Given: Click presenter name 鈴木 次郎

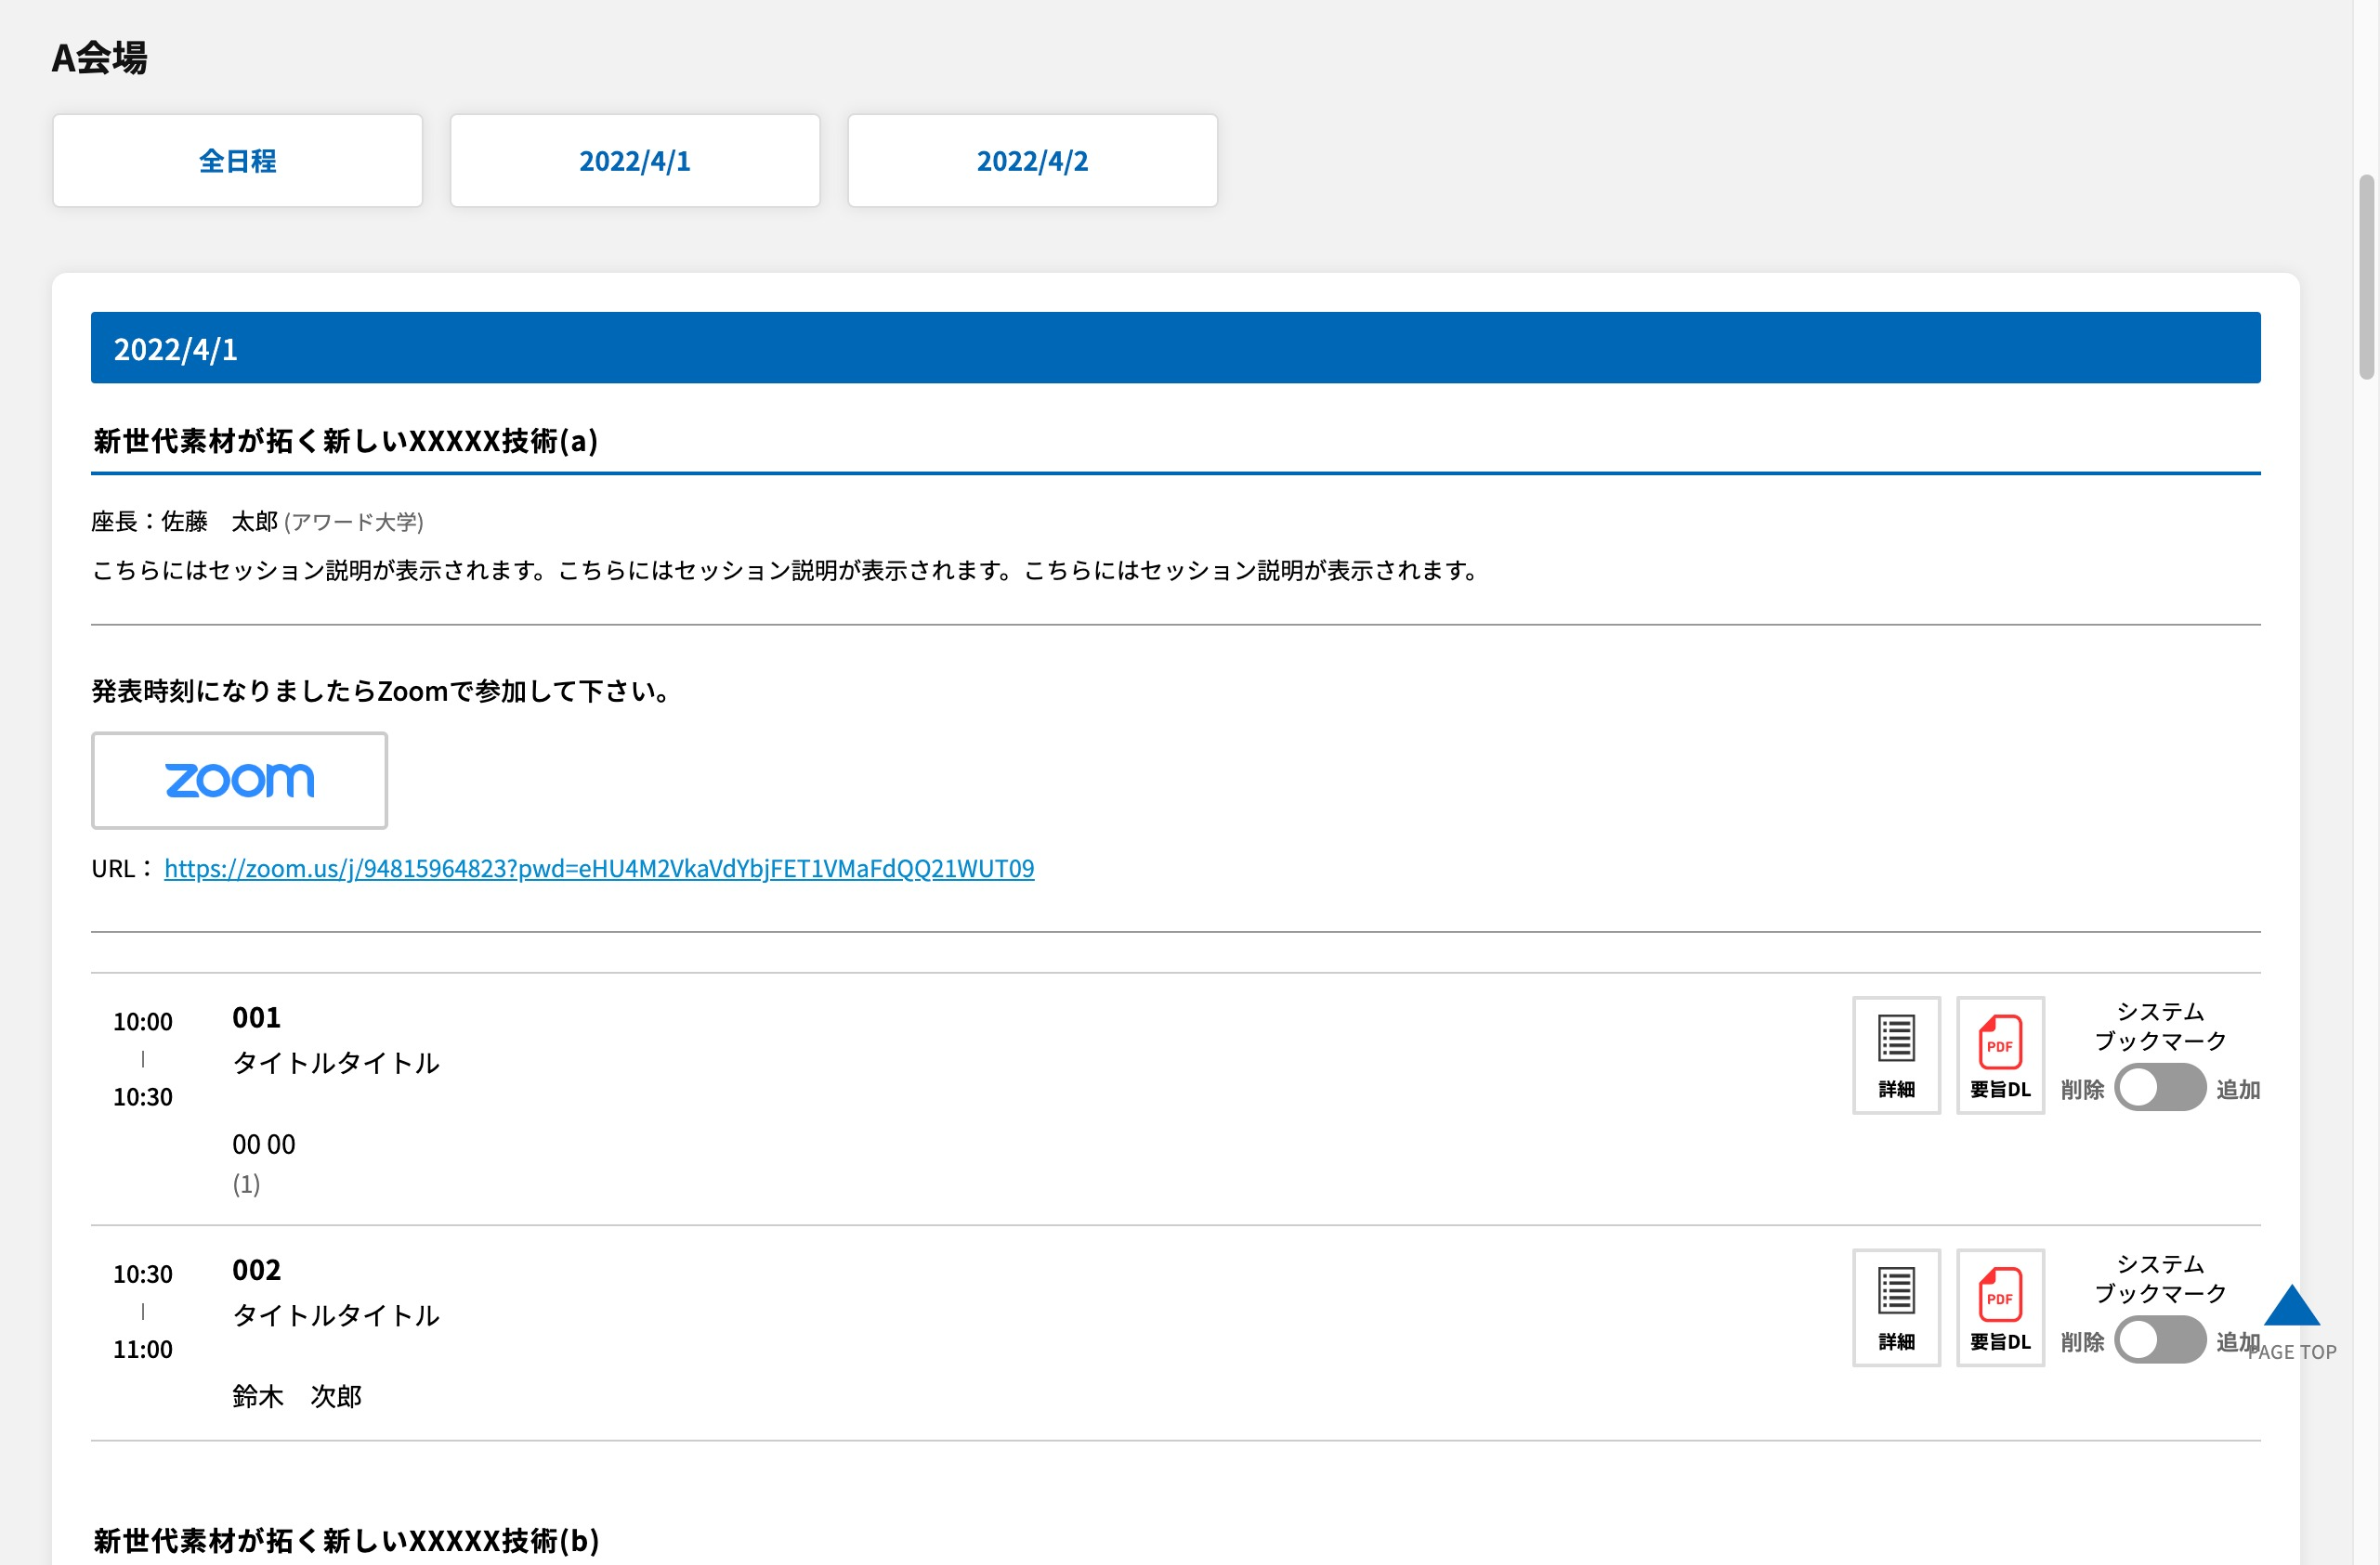Looking at the screenshot, I should coord(297,1396).
